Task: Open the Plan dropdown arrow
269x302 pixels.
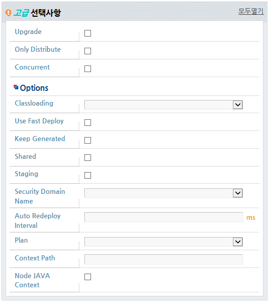Action: (x=238, y=242)
